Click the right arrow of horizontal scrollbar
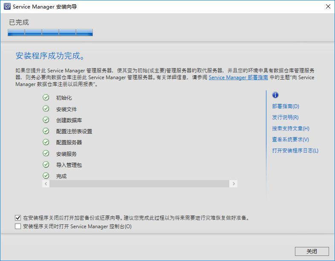 [x=233, y=184]
